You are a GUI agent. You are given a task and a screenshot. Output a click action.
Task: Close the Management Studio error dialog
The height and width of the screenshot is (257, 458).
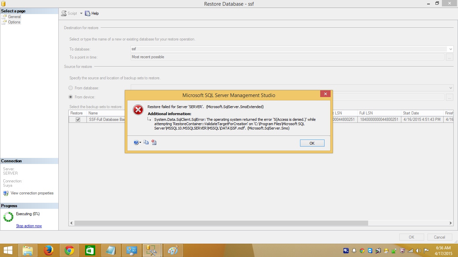coord(325,95)
